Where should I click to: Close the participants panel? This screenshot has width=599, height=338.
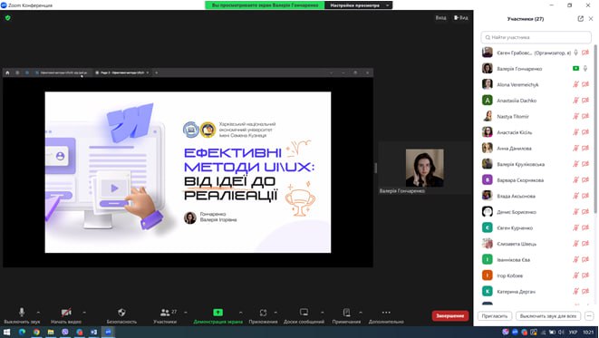pos(591,19)
